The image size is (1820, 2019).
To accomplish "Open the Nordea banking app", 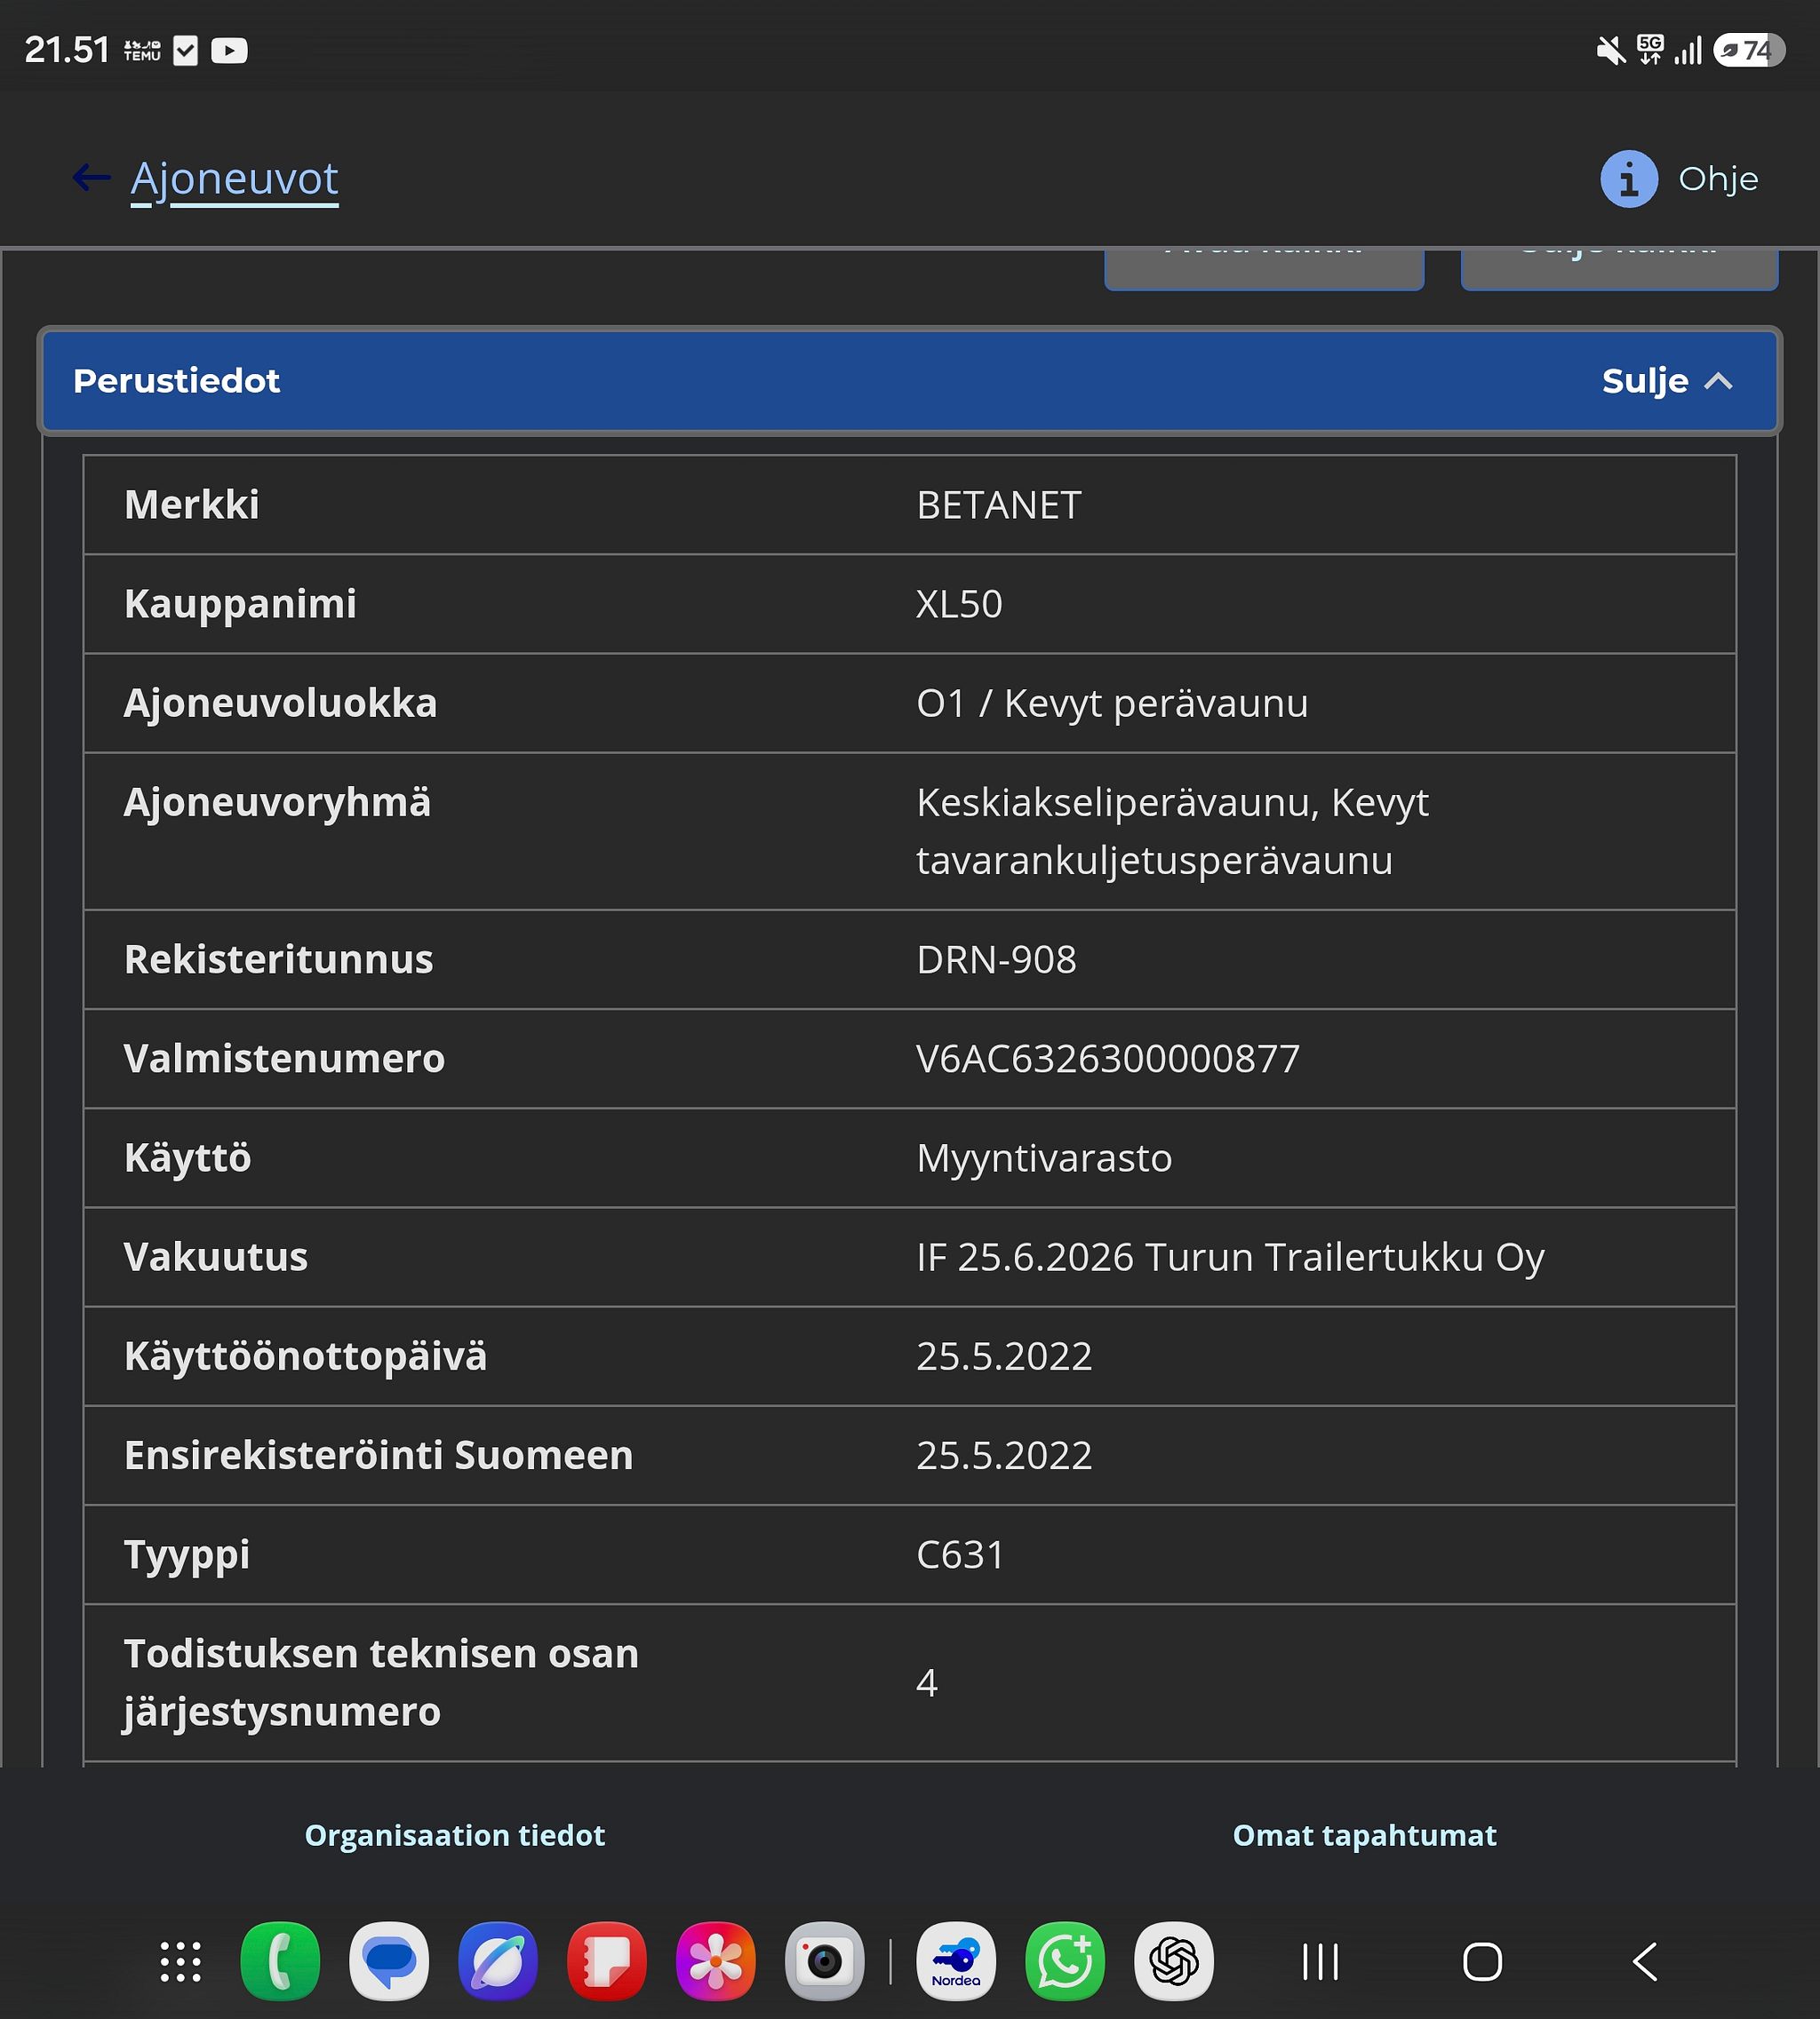I will pyautogui.click(x=956, y=1961).
